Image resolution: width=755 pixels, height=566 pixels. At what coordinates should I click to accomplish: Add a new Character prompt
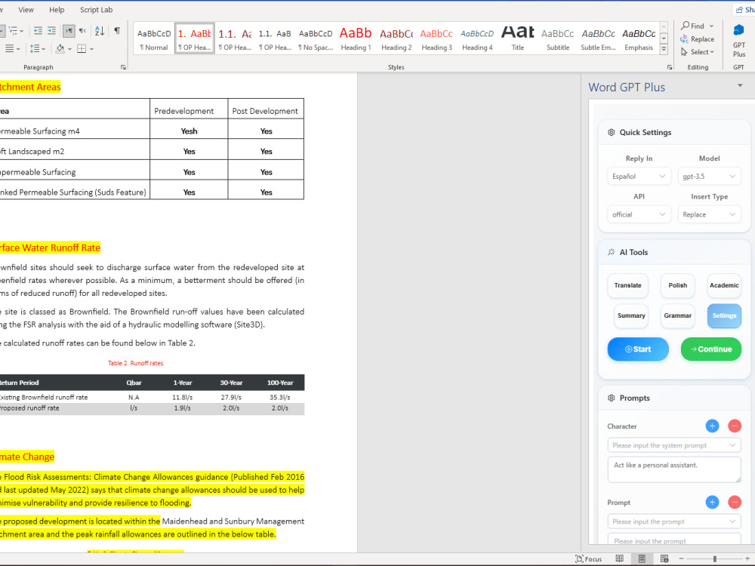[x=712, y=426]
